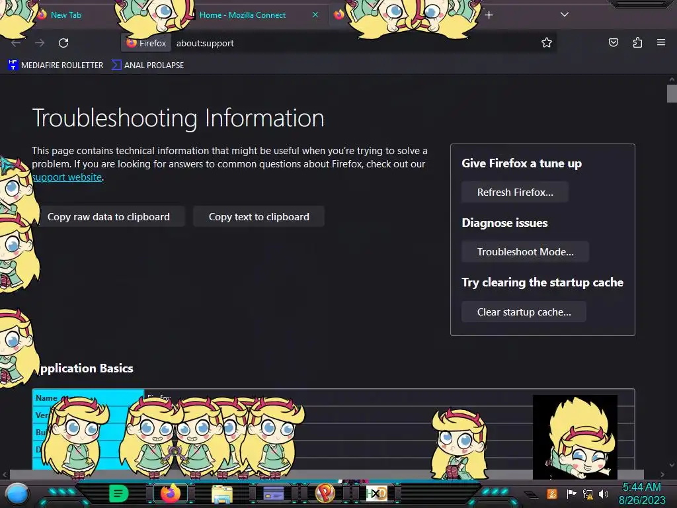Open the purple card app taskbar icon

coord(273,493)
